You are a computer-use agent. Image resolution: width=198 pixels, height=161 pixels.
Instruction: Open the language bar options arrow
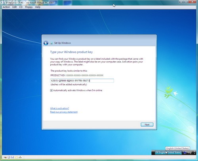pos(194,153)
